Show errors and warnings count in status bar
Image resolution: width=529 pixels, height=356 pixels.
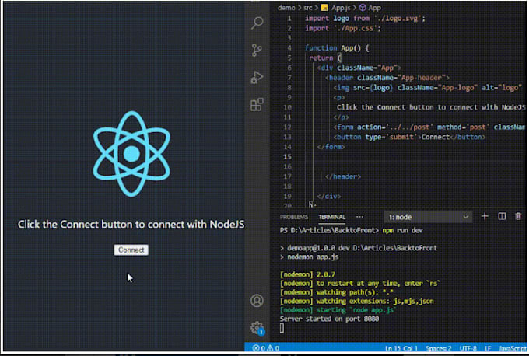[x=265, y=348]
